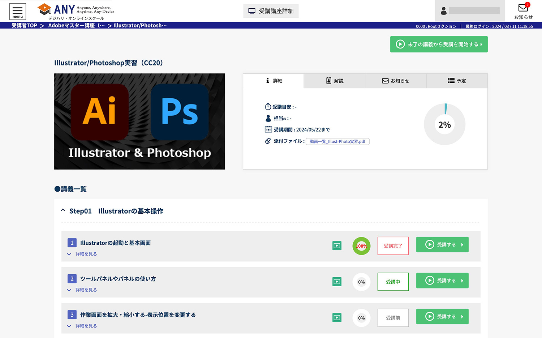Click the clock icon beside 受講目安
The height and width of the screenshot is (338, 542).
[268, 107]
